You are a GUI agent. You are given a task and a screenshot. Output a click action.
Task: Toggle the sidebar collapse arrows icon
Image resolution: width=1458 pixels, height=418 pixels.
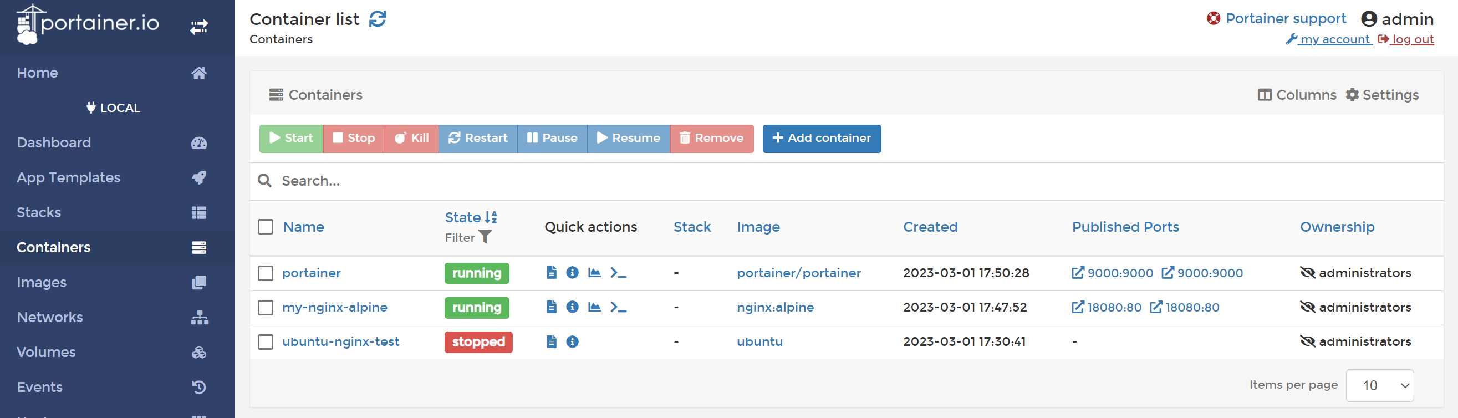pos(198,27)
